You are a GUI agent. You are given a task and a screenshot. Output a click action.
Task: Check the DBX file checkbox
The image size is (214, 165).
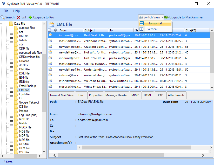[x=12, y=61]
